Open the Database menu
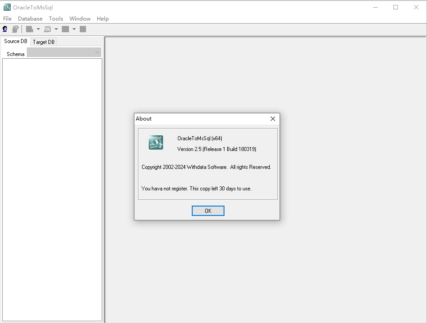427x323 pixels. [30, 19]
